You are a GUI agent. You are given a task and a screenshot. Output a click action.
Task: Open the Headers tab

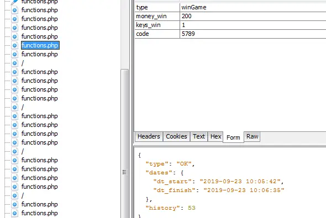pos(149,136)
